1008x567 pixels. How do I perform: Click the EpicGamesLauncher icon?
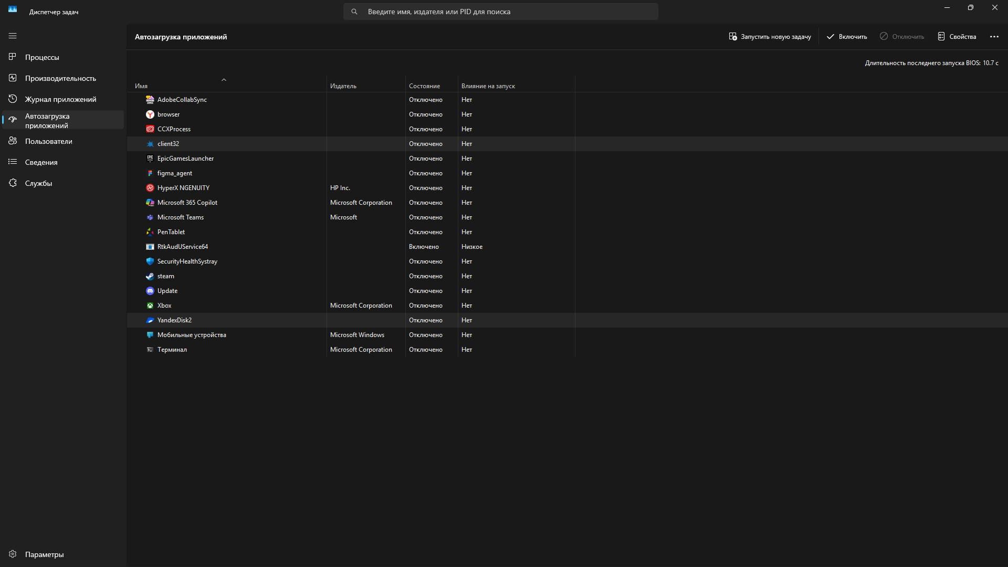pyautogui.click(x=150, y=159)
